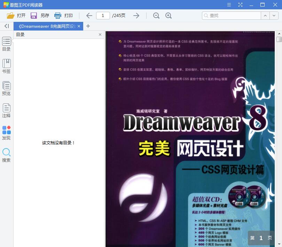Find next match with down chevron
This screenshot has height=247, width=282.
pos(274,16)
